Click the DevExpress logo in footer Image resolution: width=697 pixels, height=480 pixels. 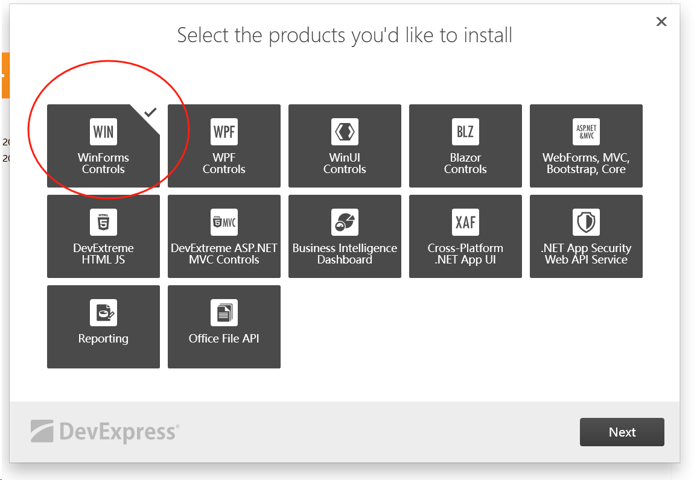click(105, 432)
